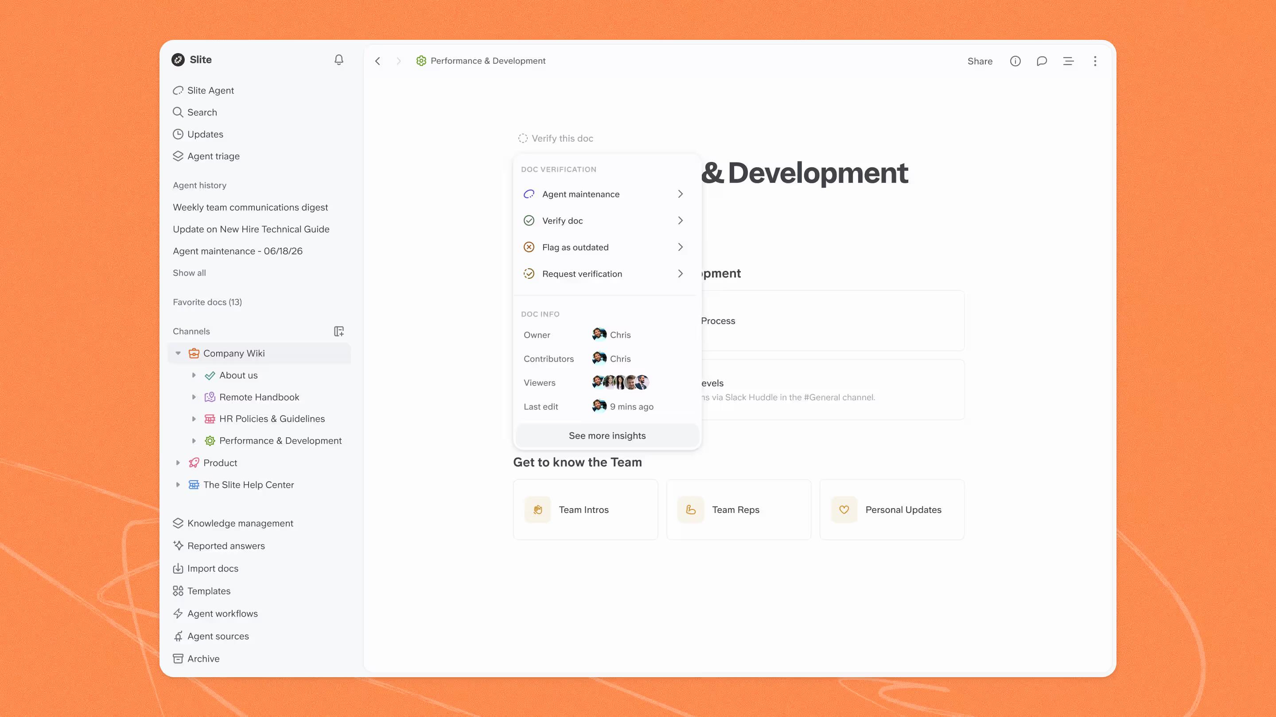Open Agent maintenance submenu arrow
Screen dimensions: 1276x717
(681, 194)
